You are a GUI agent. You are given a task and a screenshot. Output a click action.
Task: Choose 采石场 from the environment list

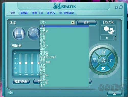(64, 75)
